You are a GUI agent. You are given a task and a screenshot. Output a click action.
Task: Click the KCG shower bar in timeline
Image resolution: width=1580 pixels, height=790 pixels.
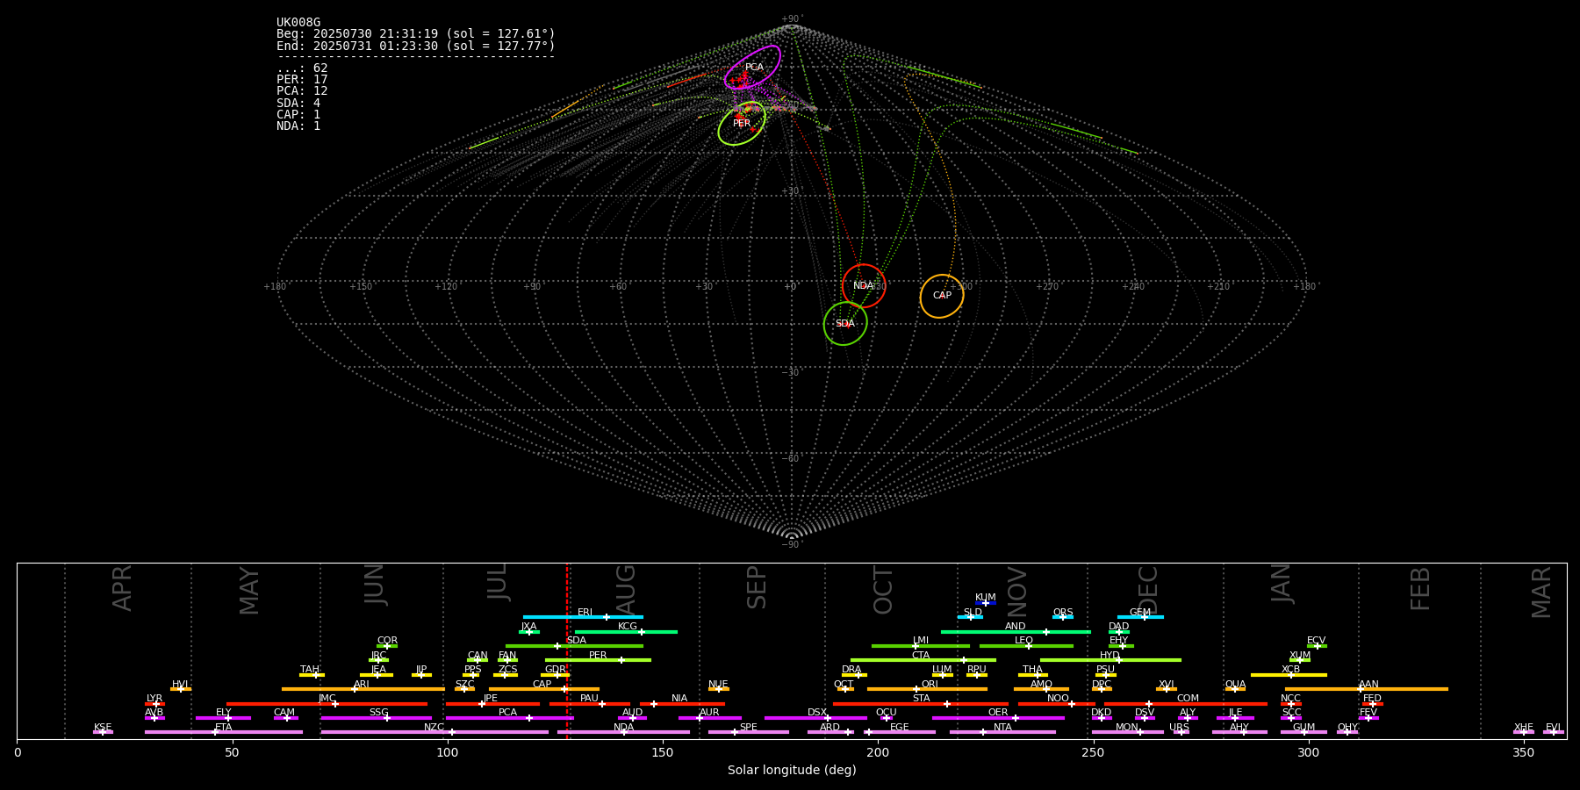click(626, 631)
